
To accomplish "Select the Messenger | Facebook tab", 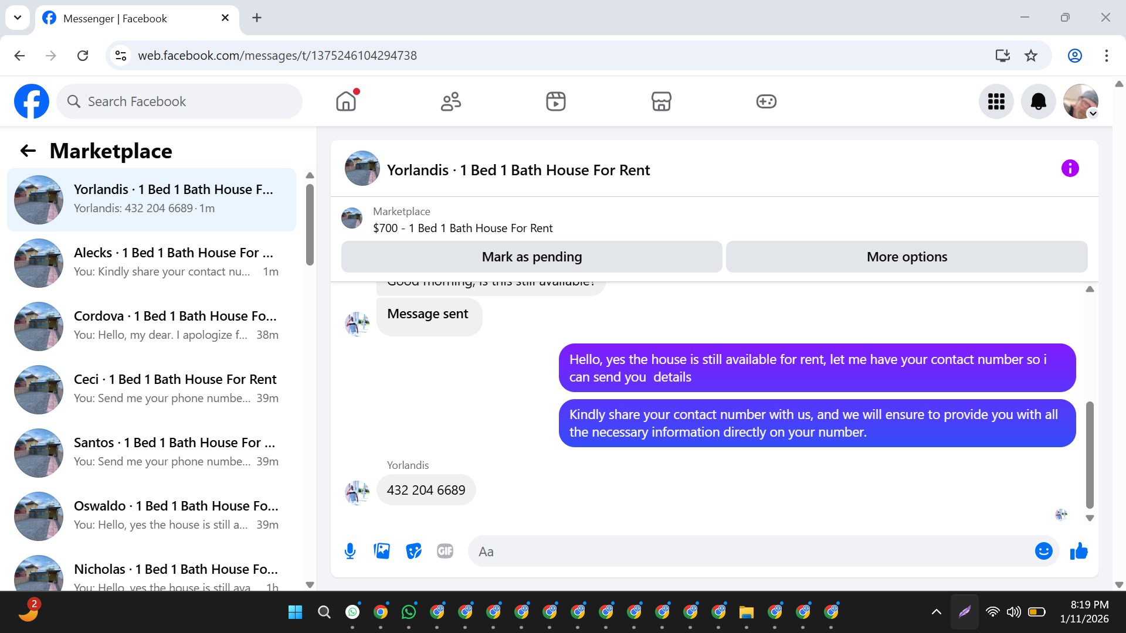I will pyautogui.click(x=137, y=18).
